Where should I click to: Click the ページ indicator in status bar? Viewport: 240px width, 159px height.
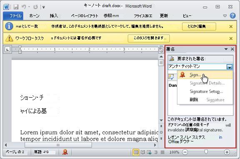coord(15,152)
